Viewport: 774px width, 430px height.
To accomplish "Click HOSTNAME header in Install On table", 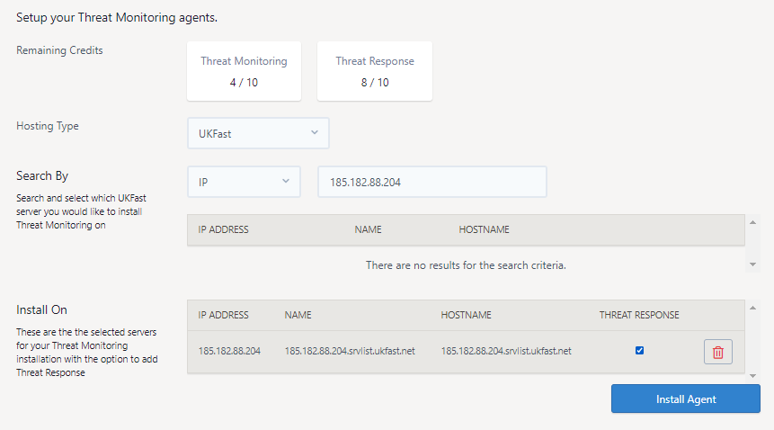I will pos(466,315).
